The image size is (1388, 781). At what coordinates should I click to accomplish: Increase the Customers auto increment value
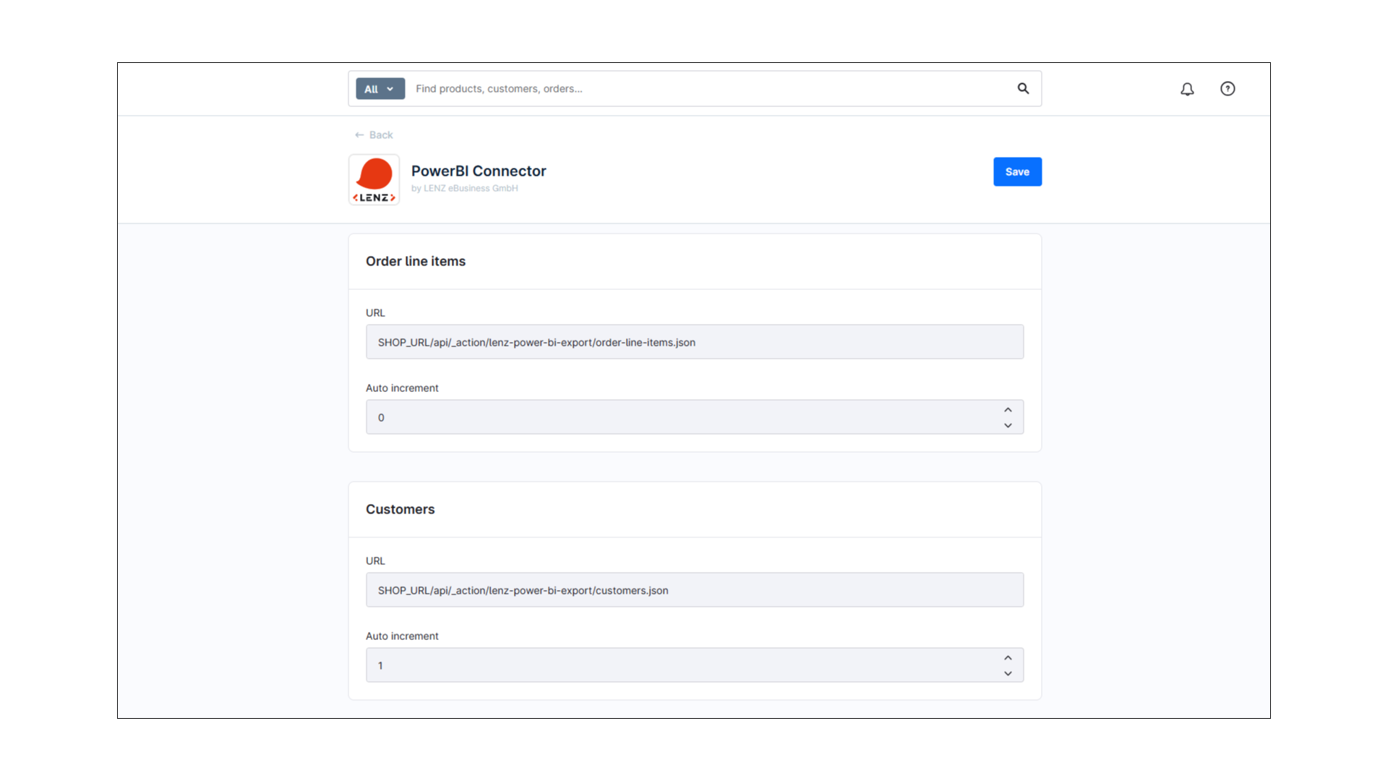pyautogui.click(x=1008, y=658)
